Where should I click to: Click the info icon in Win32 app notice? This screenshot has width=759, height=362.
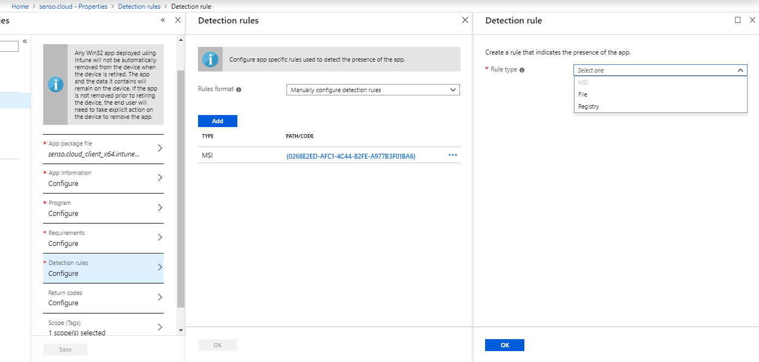[x=55, y=85]
